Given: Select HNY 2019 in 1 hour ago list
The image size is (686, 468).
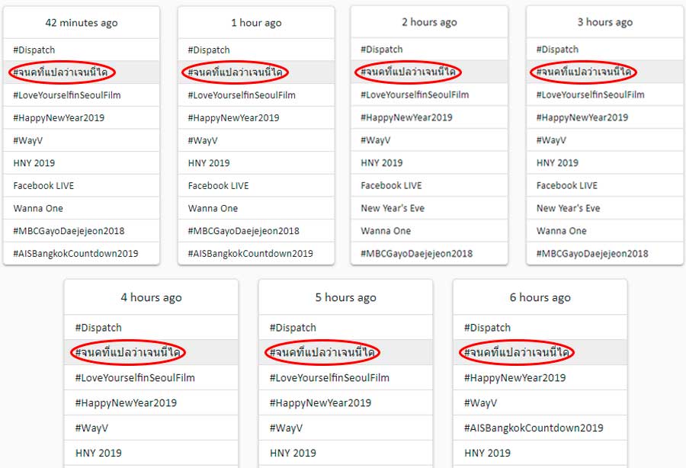Looking at the screenshot, I should 209,163.
